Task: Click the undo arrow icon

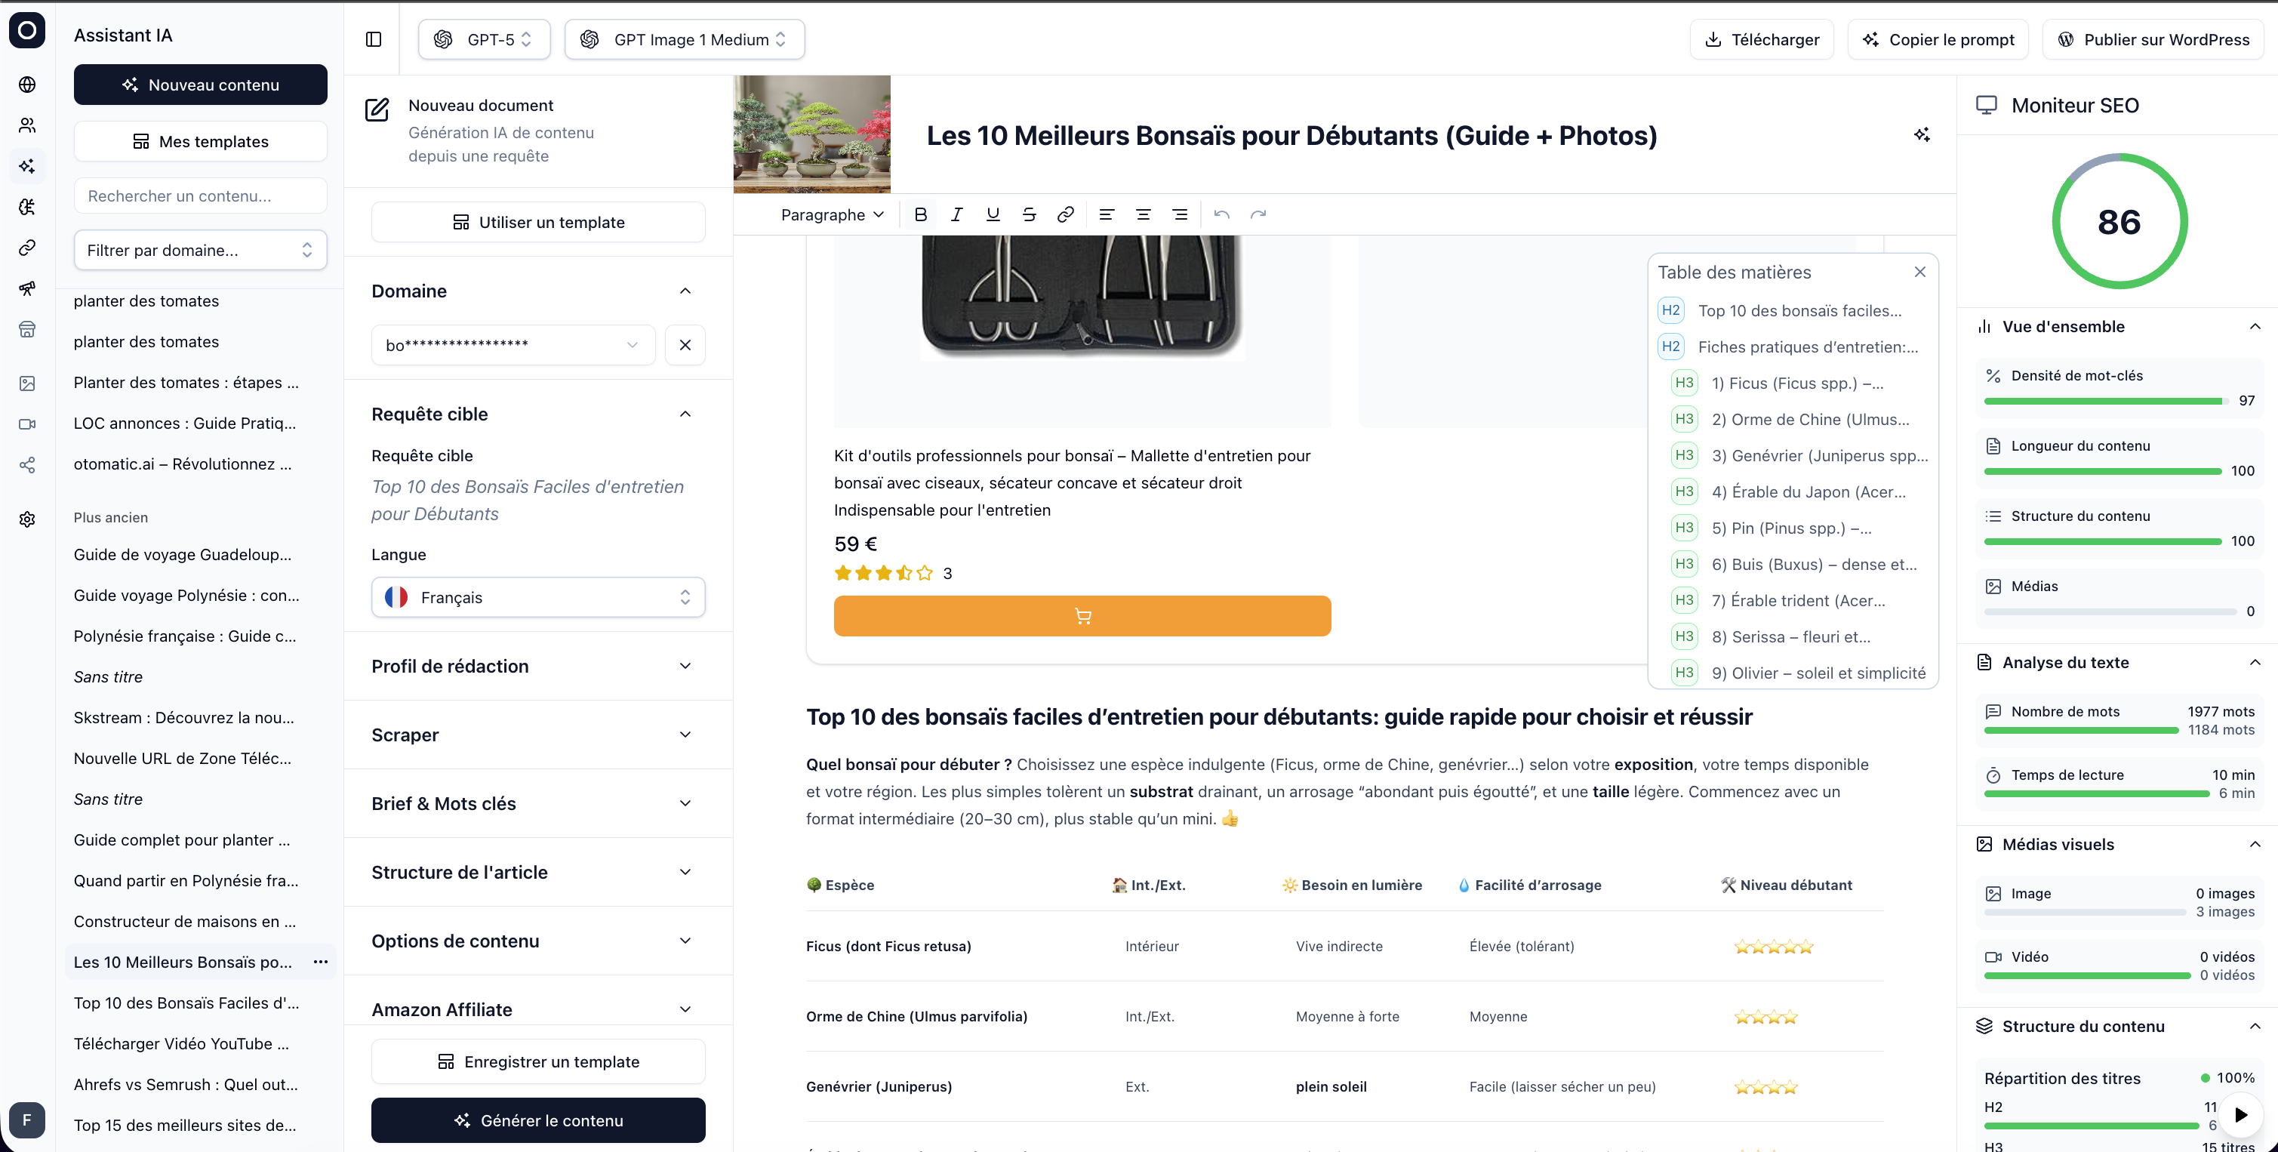Action: [1221, 214]
